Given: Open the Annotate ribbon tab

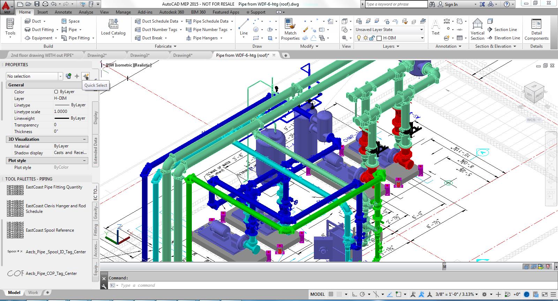Looking at the screenshot, I should 63,12.
